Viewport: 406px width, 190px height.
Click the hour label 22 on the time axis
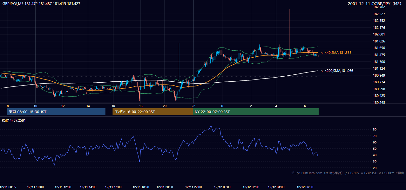pyautogui.click(x=193, y=106)
